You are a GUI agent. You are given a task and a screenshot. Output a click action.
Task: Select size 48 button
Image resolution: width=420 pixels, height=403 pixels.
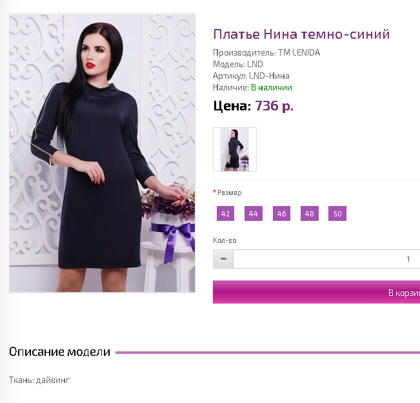[x=310, y=213]
